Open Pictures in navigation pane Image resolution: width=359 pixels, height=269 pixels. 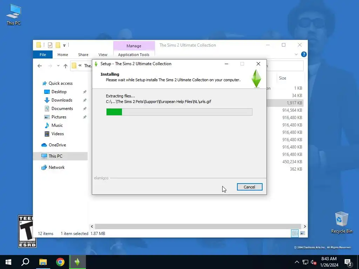pos(59,117)
